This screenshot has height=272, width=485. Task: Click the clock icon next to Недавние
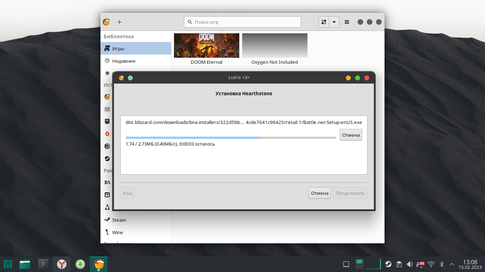[x=107, y=61]
